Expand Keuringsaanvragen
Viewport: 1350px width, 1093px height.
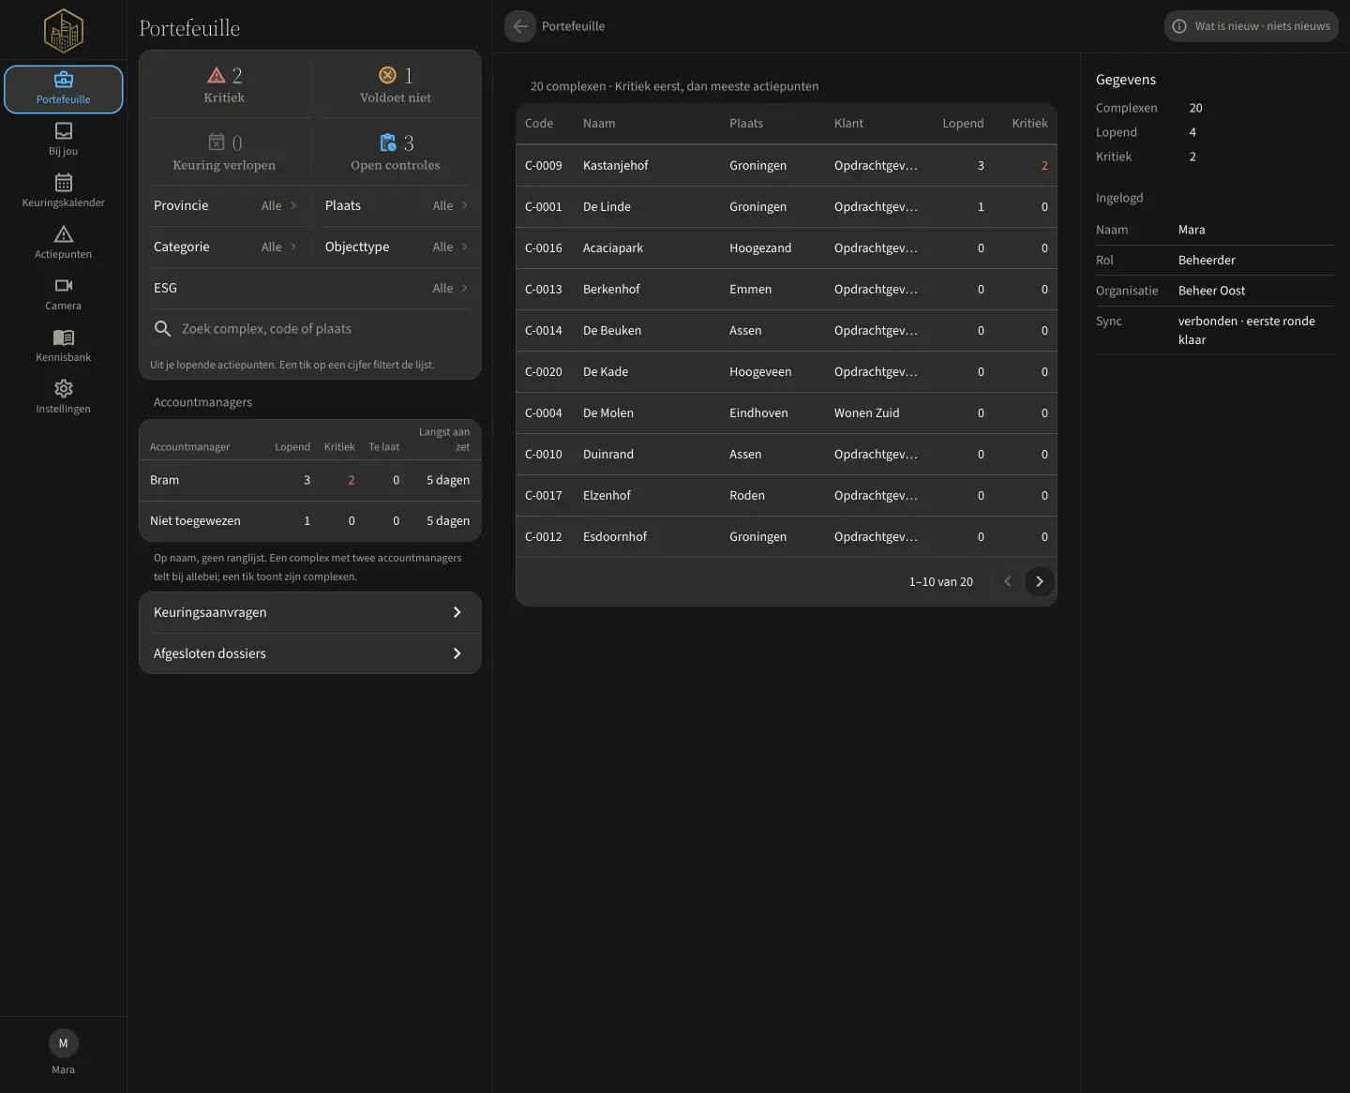click(x=310, y=612)
